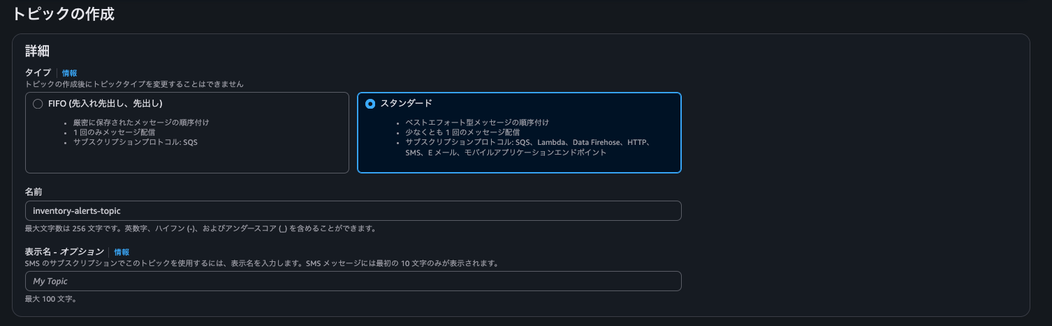Click the 表示名 - オプション label
Screen dimensions: 1052x326
(64, 251)
